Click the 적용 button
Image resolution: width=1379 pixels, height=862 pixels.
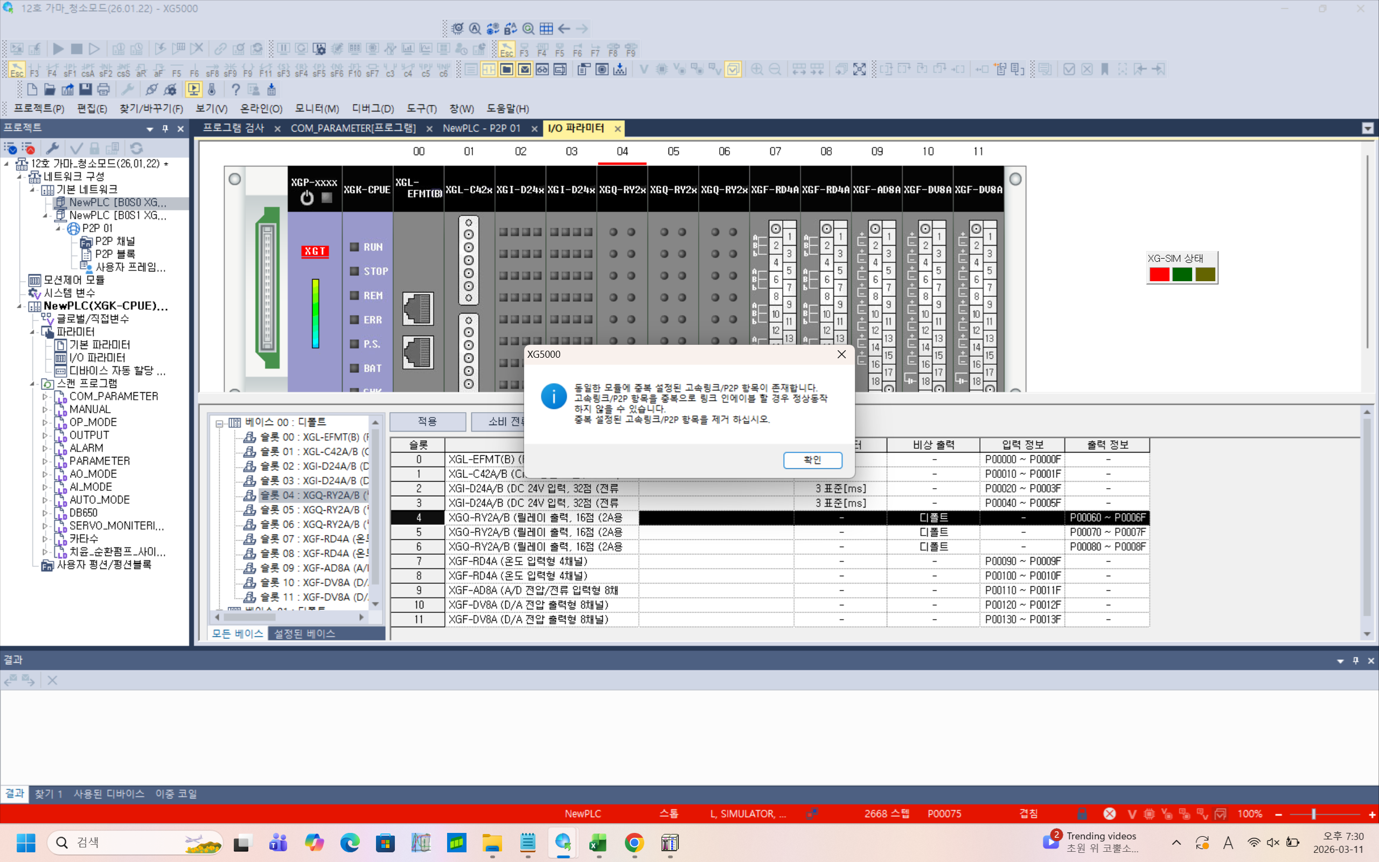[x=427, y=421]
